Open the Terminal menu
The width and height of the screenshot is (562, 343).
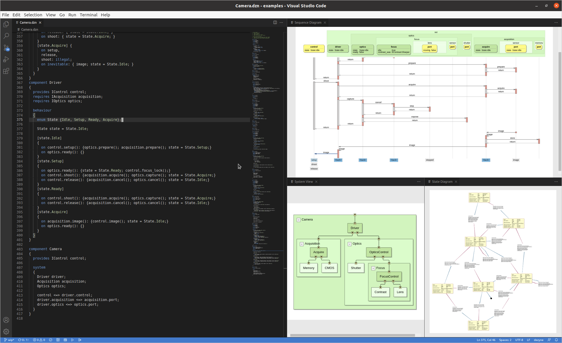tap(89, 15)
